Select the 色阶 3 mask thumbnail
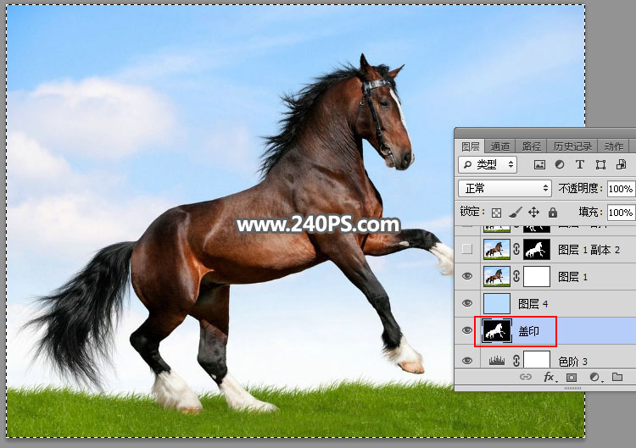636x448 pixels. click(537, 360)
